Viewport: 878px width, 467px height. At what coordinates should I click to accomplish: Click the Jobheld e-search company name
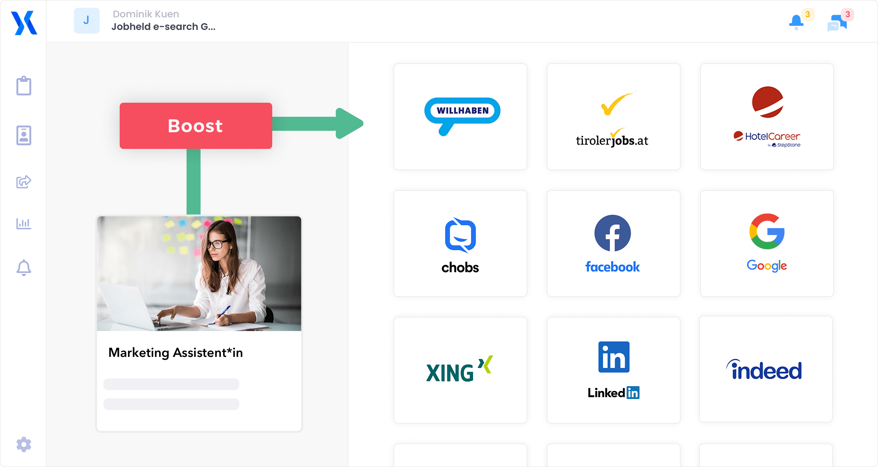[x=163, y=27]
